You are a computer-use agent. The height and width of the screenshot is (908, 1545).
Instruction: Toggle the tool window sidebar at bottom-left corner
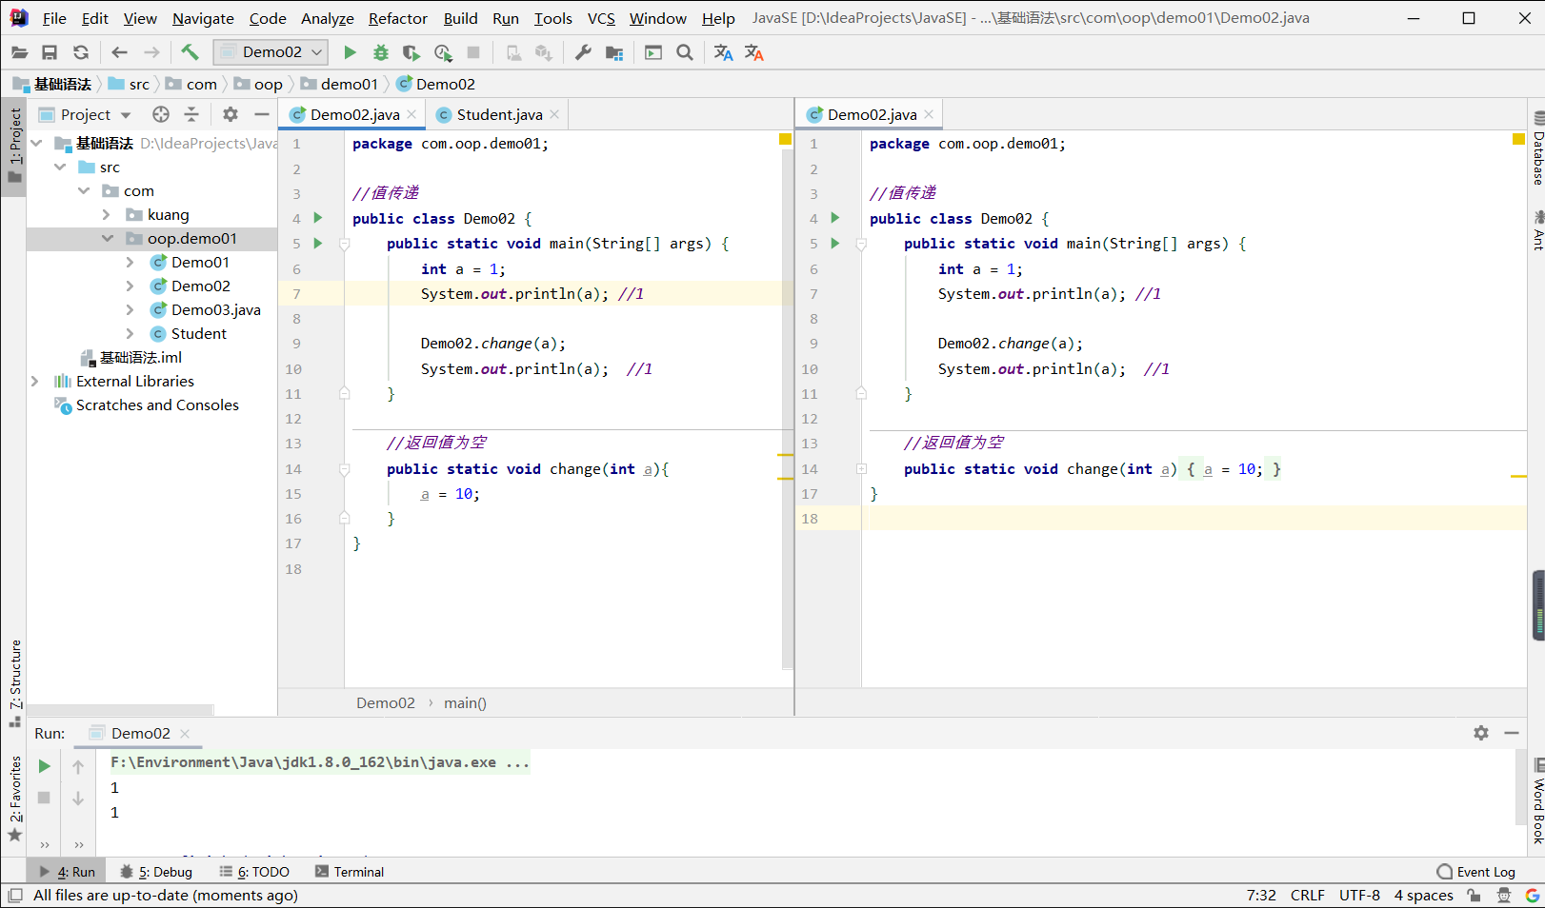point(15,895)
